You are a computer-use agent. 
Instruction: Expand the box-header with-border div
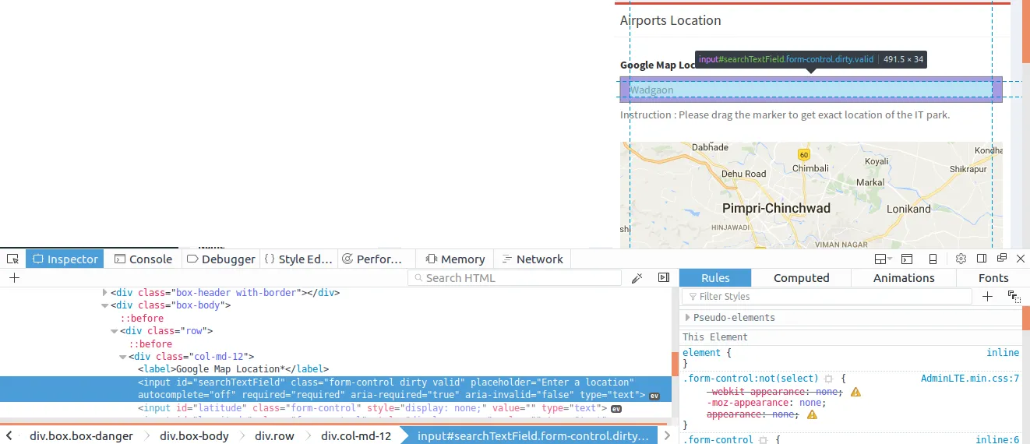coord(105,293)
